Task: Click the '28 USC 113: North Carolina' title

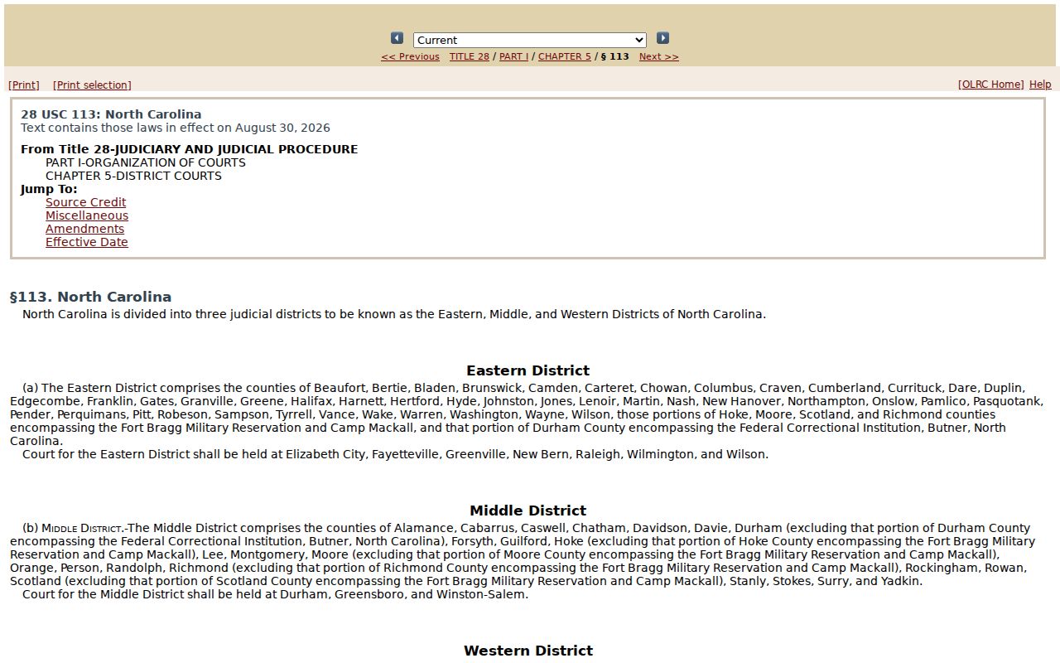Action: 111,114
